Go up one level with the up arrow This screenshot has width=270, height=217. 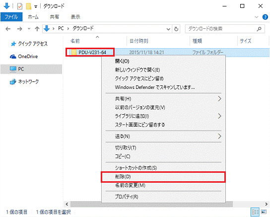pyautogui.click(x=37, y=29)
